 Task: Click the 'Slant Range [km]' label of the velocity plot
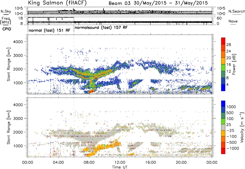[x=9, y=128]
